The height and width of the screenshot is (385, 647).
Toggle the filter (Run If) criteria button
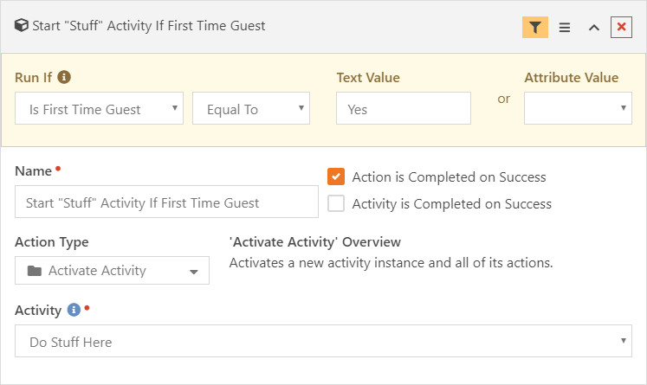(x=534, y=27)
